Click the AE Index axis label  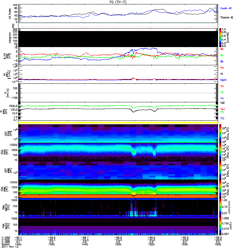[x=10, y=14]
